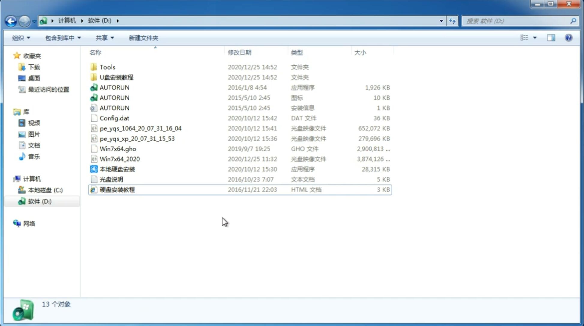Click the 软件 (D:) drive in sidebar
This screenshot has width=584, height=326.
coord(39,201)
